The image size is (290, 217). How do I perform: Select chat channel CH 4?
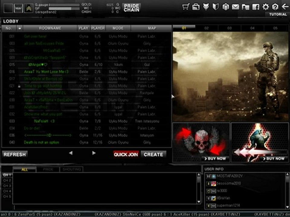[x=7, y=191]
